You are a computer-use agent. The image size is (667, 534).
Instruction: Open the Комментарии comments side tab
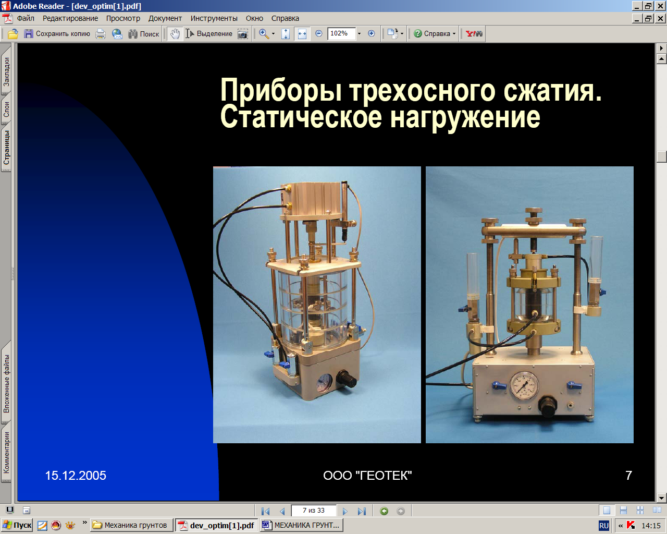(x=6, y=452)
